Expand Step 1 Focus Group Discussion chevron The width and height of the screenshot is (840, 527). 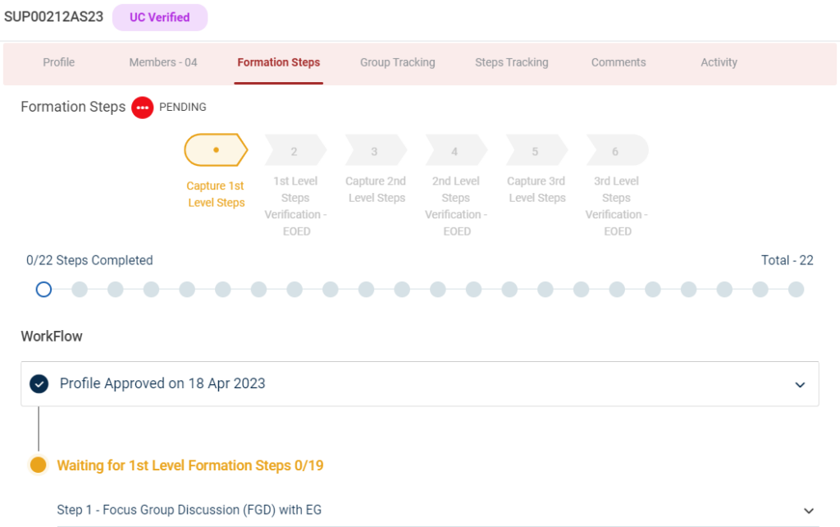pyautogui.click(x=809, y=511)
